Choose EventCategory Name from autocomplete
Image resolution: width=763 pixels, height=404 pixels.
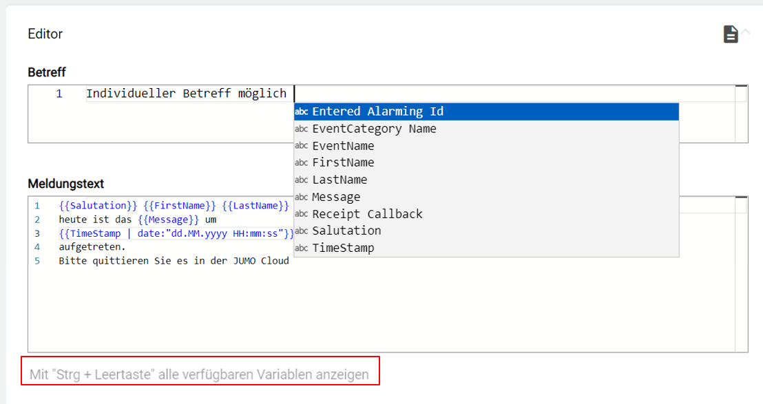374,129
